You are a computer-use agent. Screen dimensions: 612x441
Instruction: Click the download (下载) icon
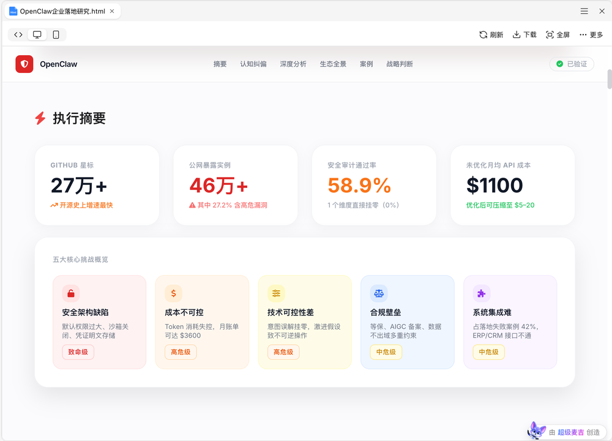(516, 34)
